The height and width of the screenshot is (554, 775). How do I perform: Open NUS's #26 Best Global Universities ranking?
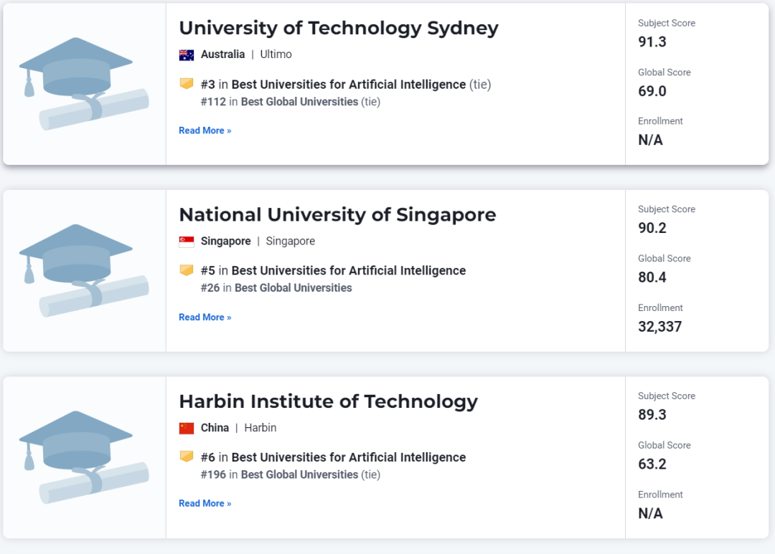pyautogui.click(x=294, y=287)
